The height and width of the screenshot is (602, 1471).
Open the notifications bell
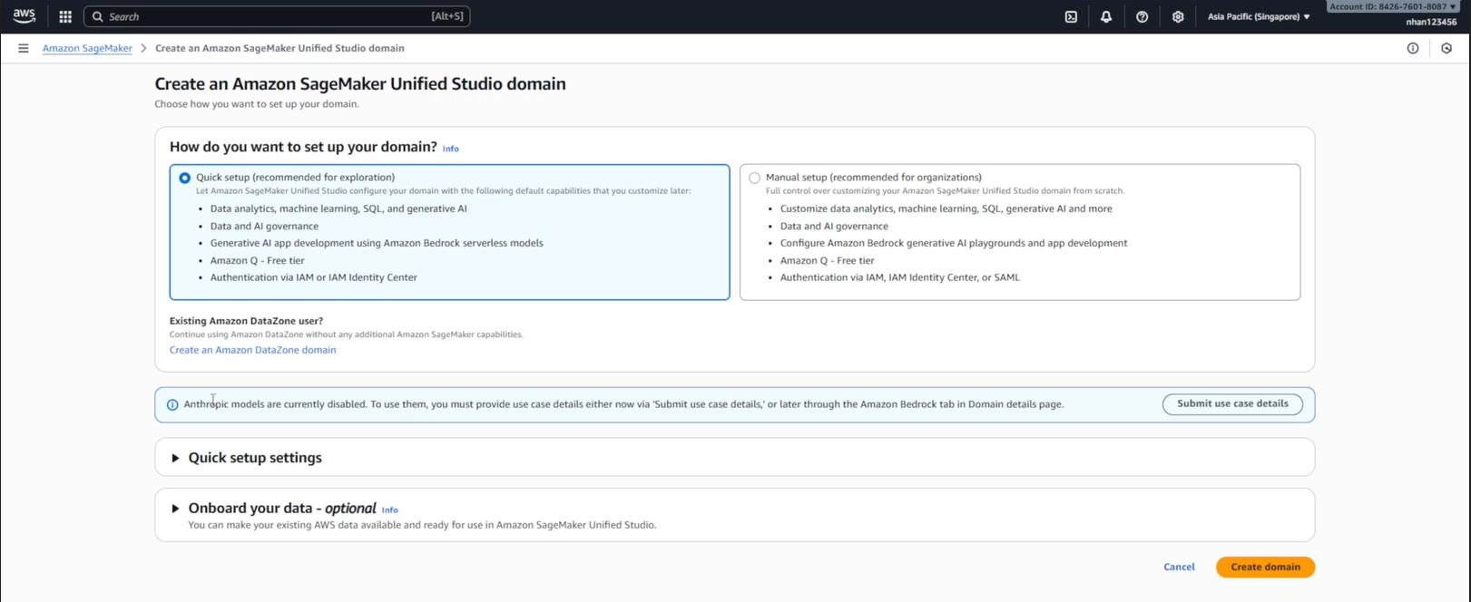point(1106,16)
